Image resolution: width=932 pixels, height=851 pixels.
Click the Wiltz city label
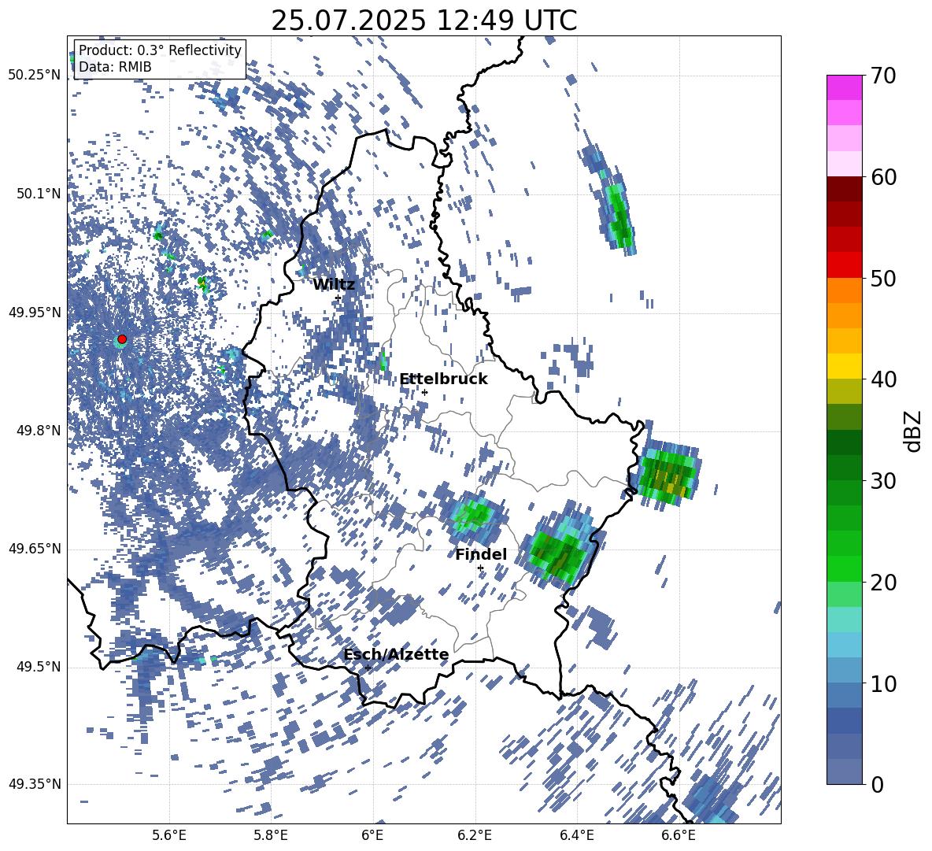[334, 285]
